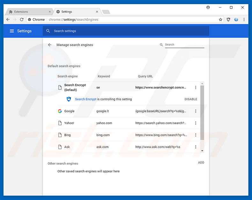The image size is (252, 200).
Task: Click the Search Encrypt document icon
Action: coord(60,87)
